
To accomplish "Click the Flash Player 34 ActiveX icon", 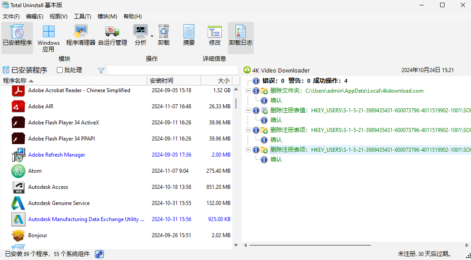I will 18,123.
